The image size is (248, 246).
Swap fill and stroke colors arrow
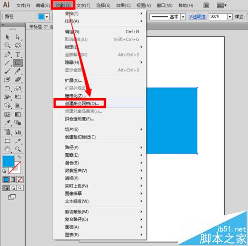[x=19, y=157]
